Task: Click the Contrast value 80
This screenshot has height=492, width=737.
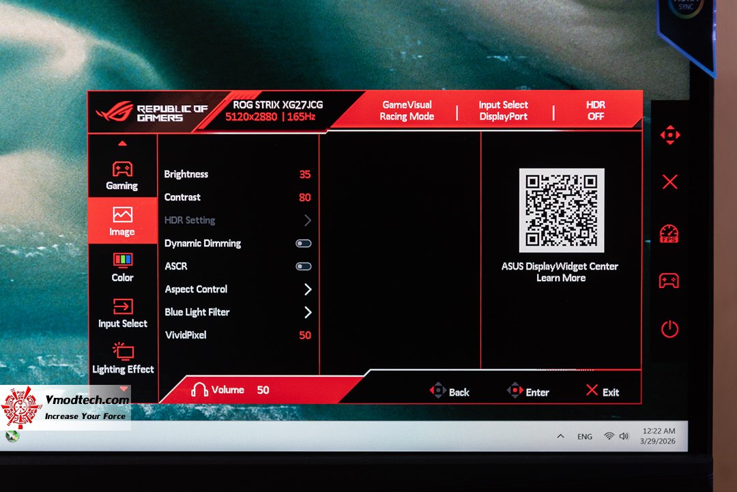Action: [x=304, y=197]
